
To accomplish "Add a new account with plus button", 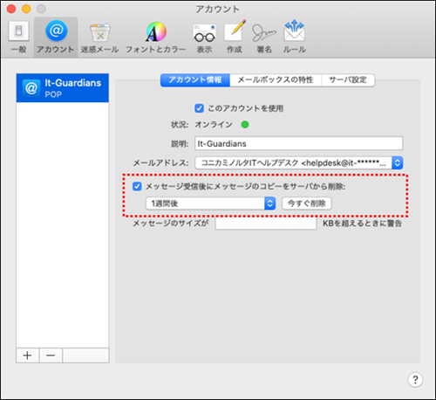I will coord(27,355).
